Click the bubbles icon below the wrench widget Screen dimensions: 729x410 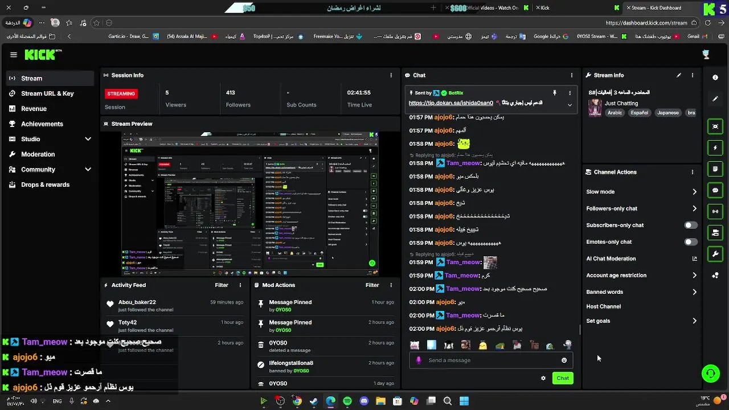pos(715,276)
